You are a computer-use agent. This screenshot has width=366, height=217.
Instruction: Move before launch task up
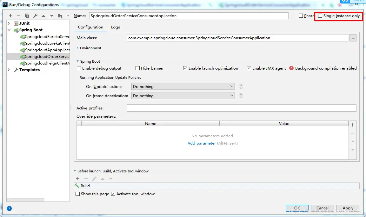103,179
